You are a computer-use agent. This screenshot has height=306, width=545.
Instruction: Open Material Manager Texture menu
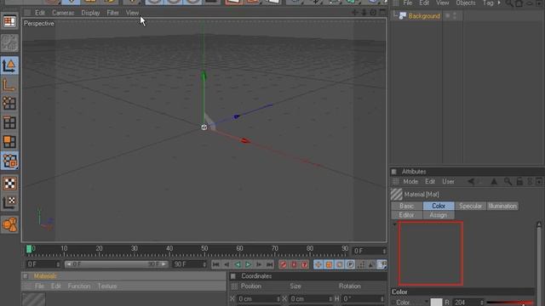tap(107, 286)
